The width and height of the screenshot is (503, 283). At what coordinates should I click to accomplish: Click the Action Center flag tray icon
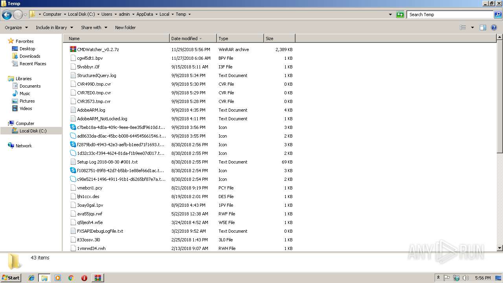pos(447,278)
